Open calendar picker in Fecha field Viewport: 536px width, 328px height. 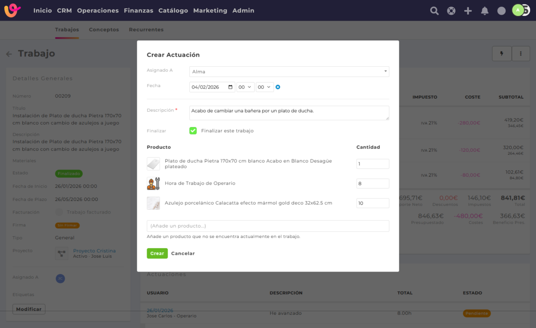(231, 87)
